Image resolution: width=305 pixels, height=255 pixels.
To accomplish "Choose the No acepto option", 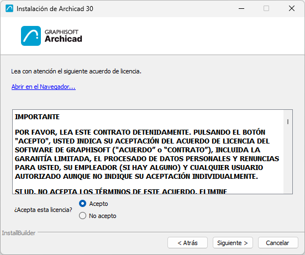I will tap(83, 216).
